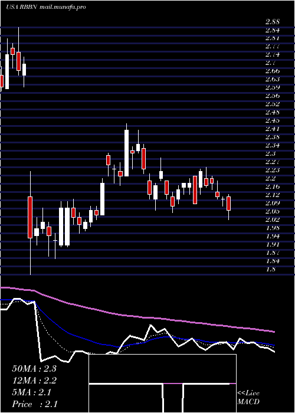Click the 2.7 price axis label
Screen dimensions: 295x413
pyautogui.click(x=270, y=63)
